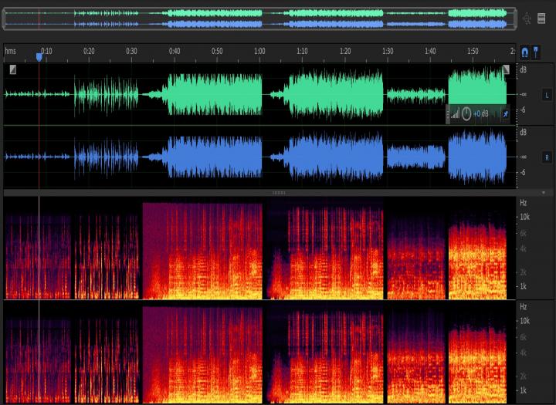Pin the HUD volume overlay
This screenshot has height=405, width=556.
[505, 114]
